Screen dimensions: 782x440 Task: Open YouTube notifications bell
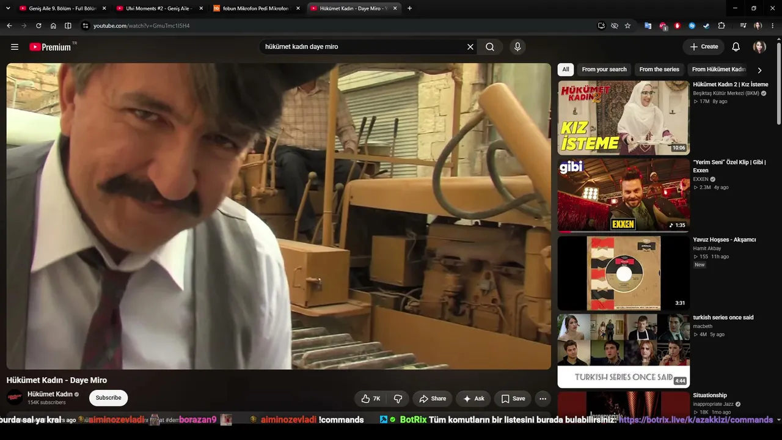736,46
